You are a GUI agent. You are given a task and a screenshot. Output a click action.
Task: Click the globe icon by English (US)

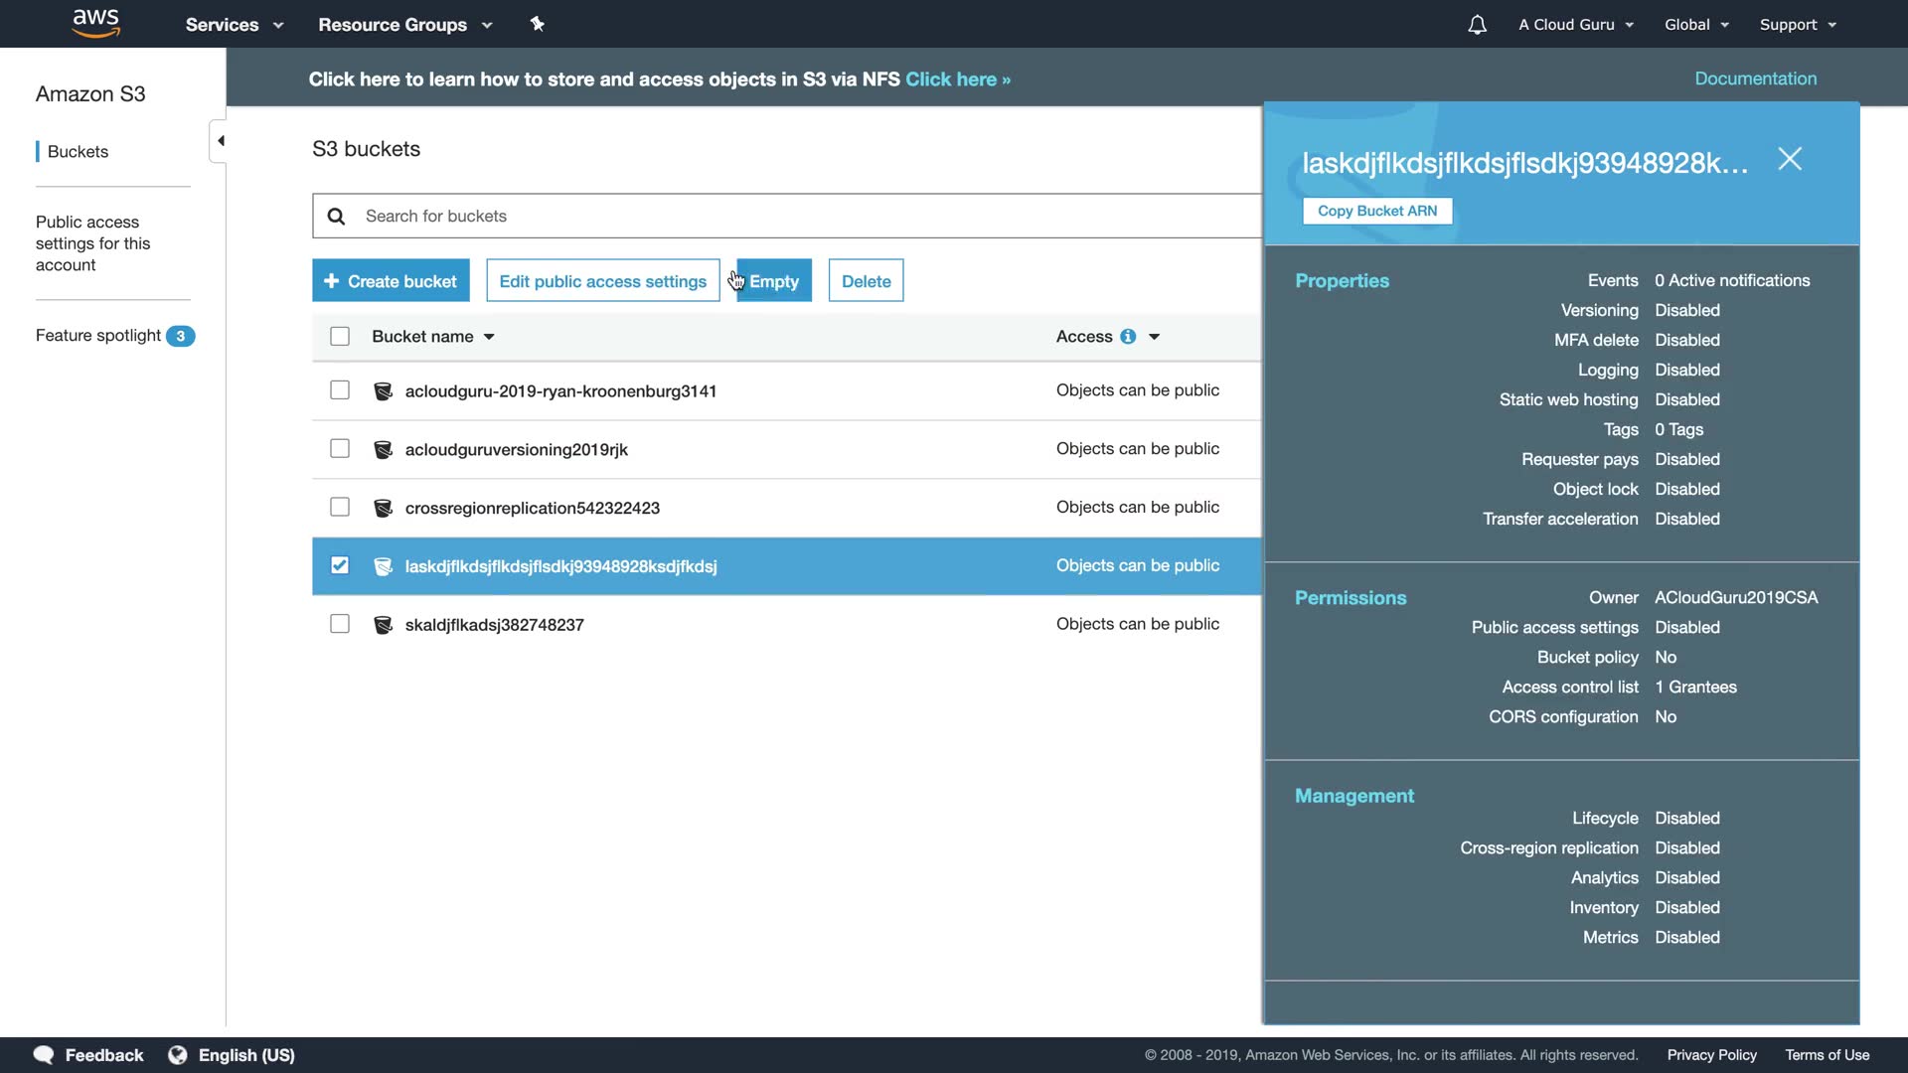pyautogui.click(x=178, y=1055)
